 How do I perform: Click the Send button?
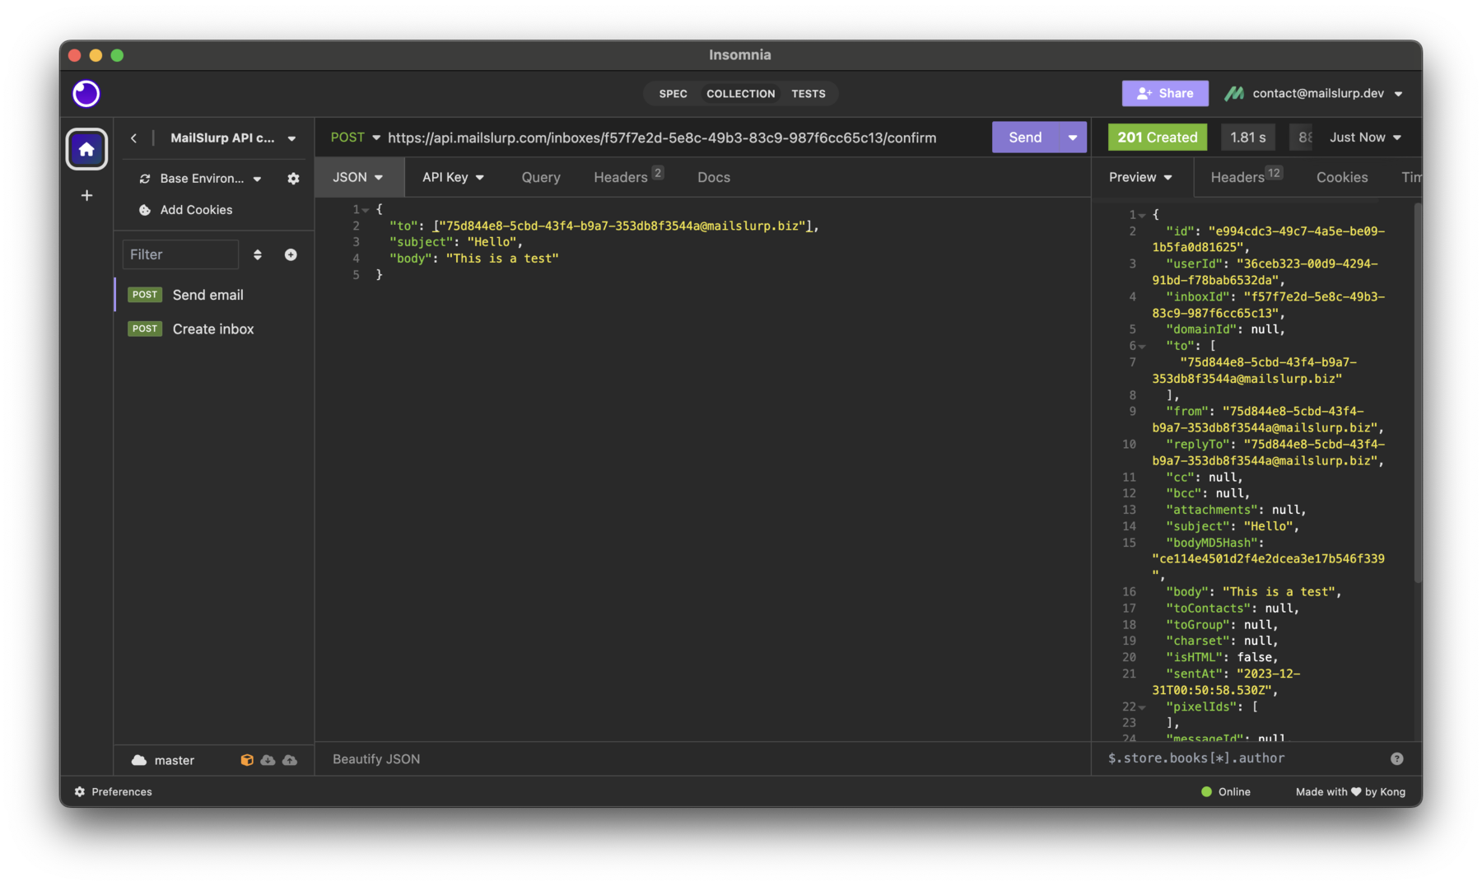[1025, 138]
